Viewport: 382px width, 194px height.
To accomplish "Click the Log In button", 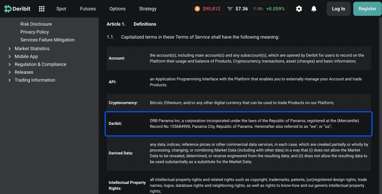I will coord(339,9).
